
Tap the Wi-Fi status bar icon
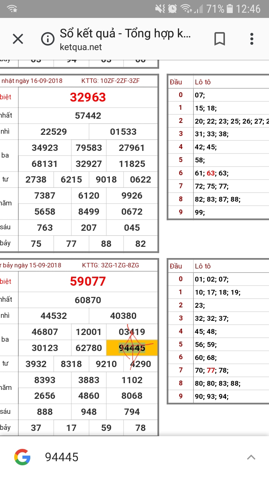coord(12,9)
